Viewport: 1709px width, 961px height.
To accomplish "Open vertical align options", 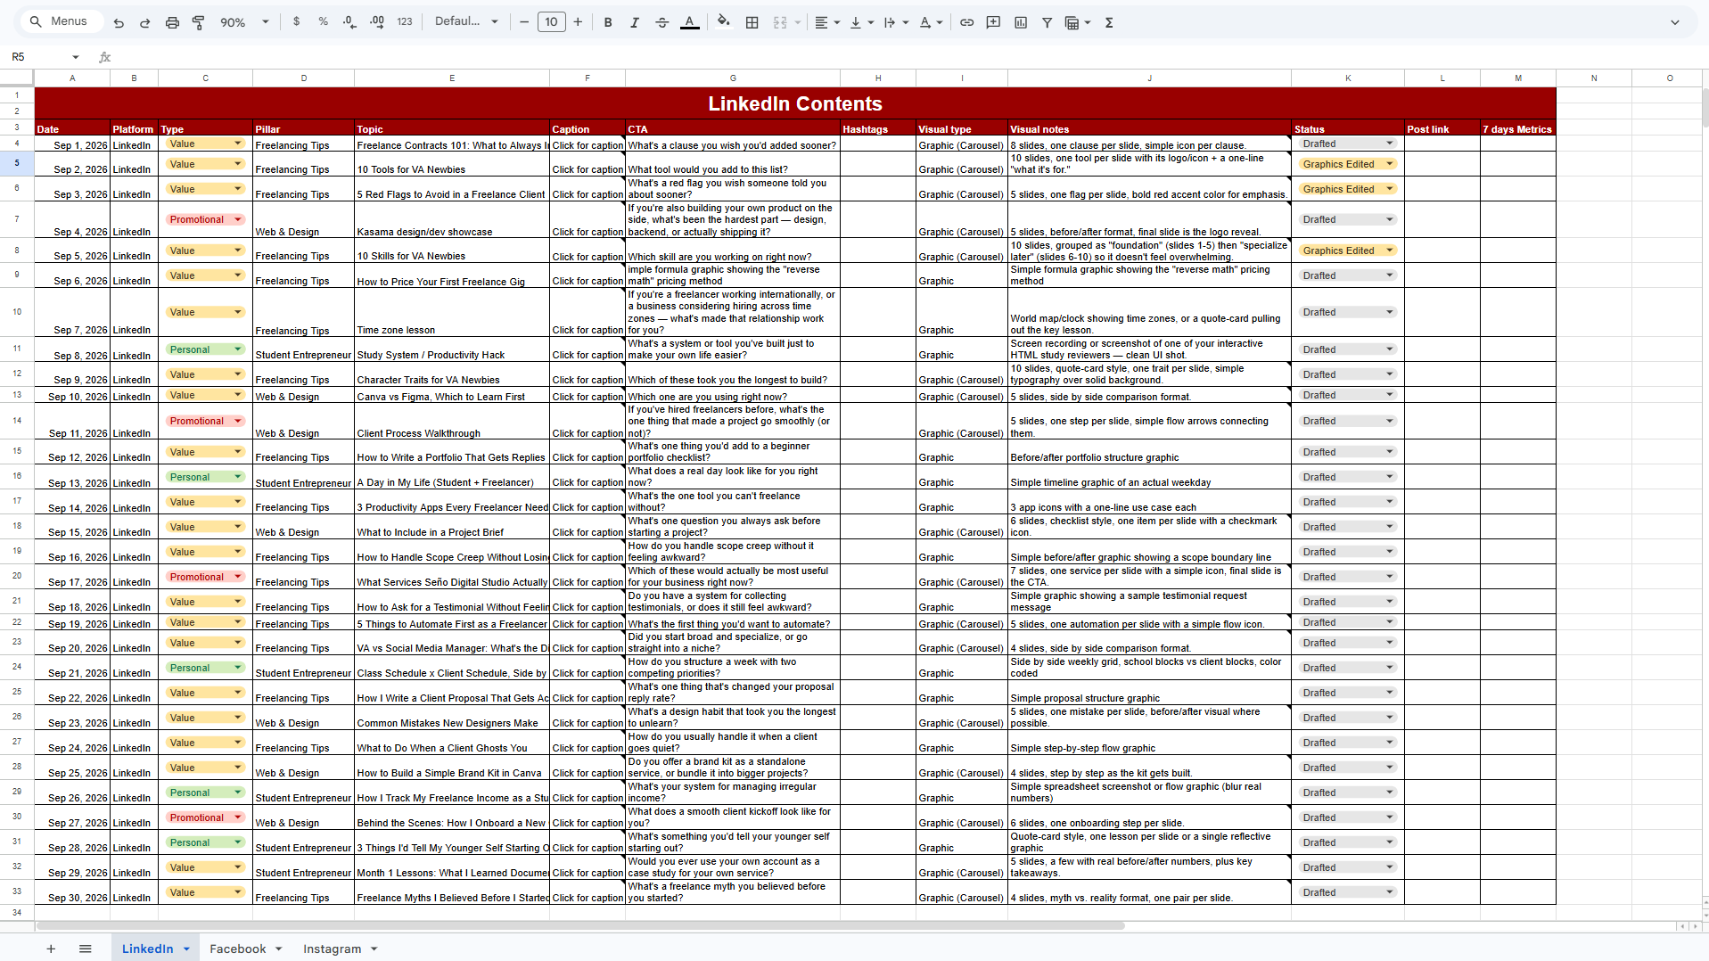I will pyautogui.click(x=861, y=22).
